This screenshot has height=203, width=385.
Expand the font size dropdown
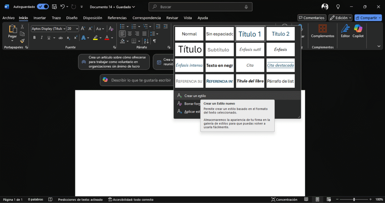[x=77, y=29]
